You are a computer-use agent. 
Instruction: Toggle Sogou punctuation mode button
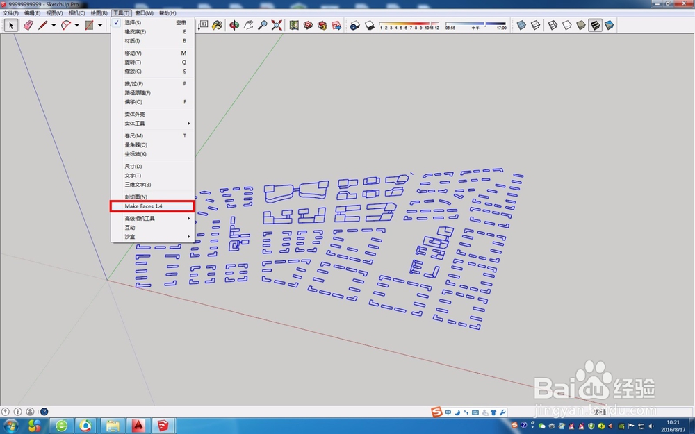(466, 412)
